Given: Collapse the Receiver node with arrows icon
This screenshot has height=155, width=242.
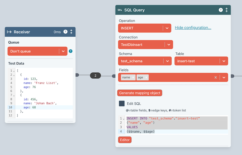Looking at the screenshot, I should (x=71, y=32).
